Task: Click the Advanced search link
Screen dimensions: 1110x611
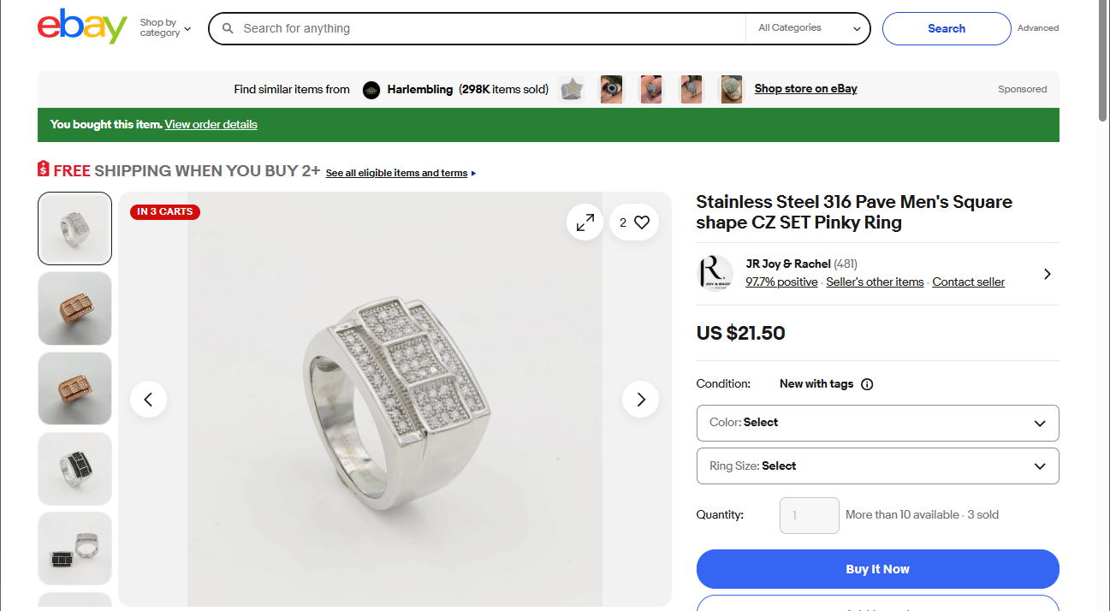Action: [x=1037, y=28]
